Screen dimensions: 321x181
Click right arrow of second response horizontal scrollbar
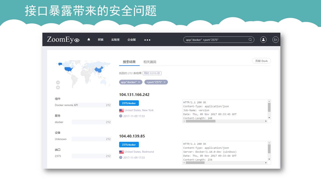click(266, 163)
